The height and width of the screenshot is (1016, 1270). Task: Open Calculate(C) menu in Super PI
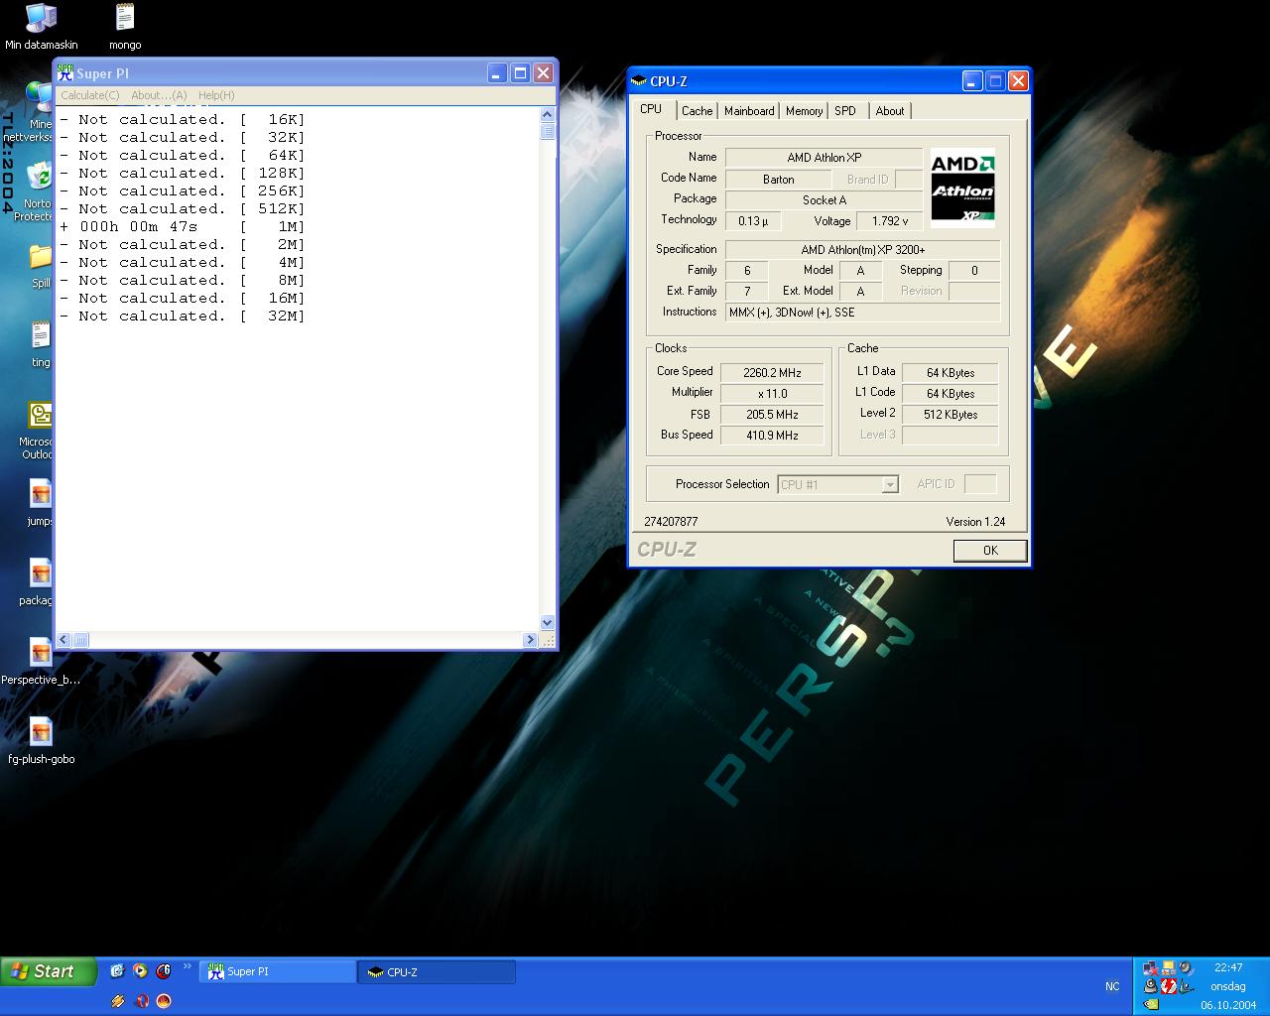89,95
